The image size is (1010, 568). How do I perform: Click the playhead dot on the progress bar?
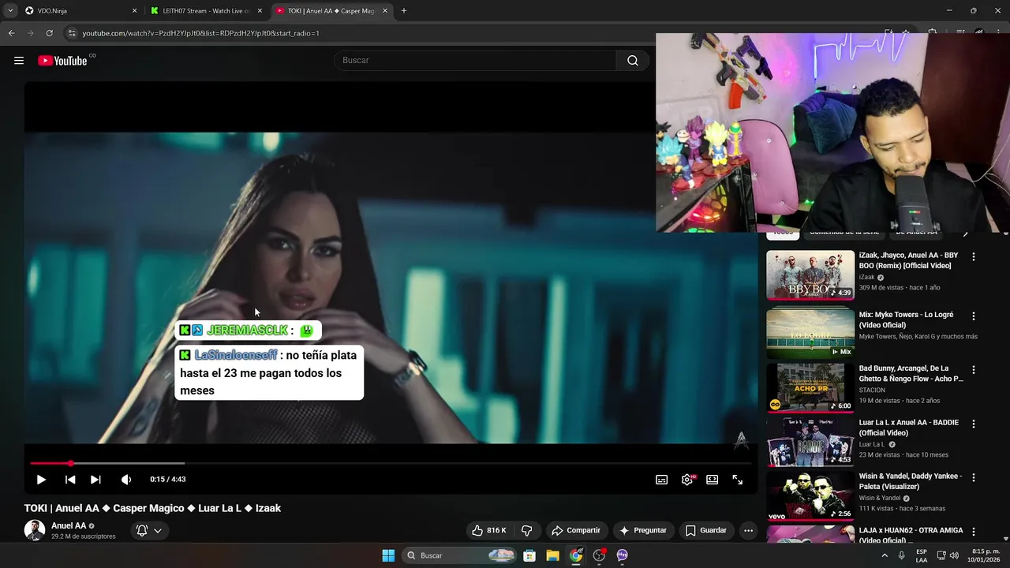70,463
